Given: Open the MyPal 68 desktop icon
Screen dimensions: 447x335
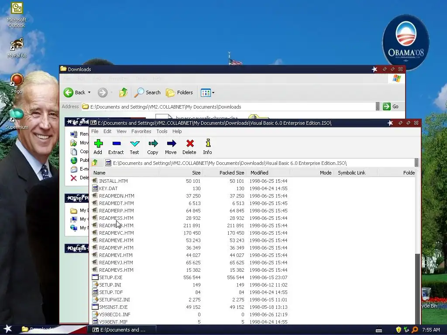Looking at the screenshot, I should coord(17,48).
